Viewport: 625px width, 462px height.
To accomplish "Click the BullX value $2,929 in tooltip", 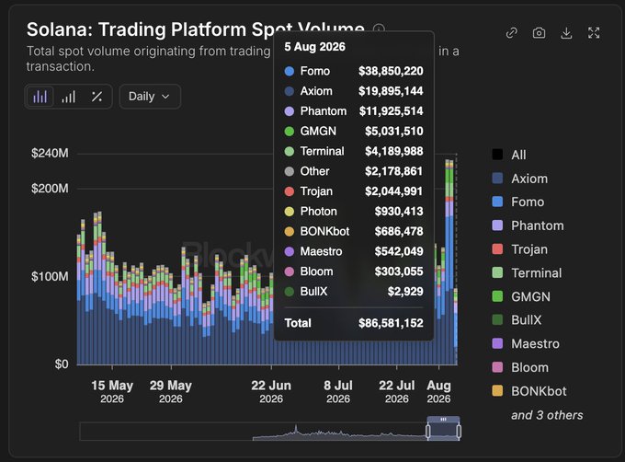I will tap(405, 291).
